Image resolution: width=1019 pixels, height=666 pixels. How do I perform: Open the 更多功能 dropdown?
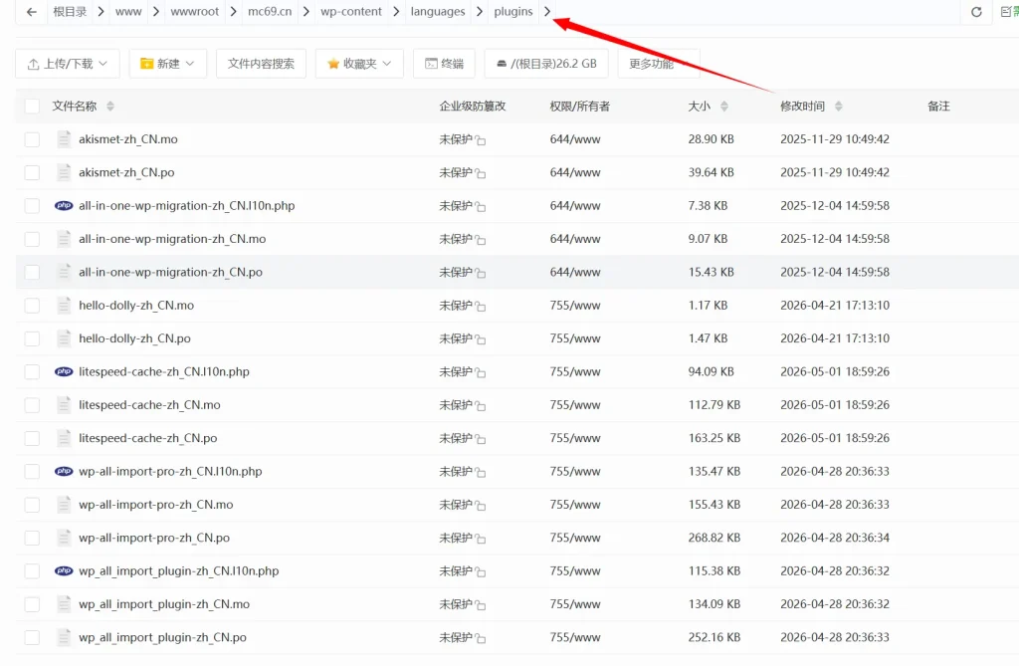coord(659,63)
